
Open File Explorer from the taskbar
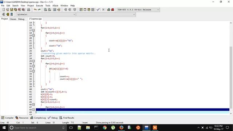click(x=88, y=128)
